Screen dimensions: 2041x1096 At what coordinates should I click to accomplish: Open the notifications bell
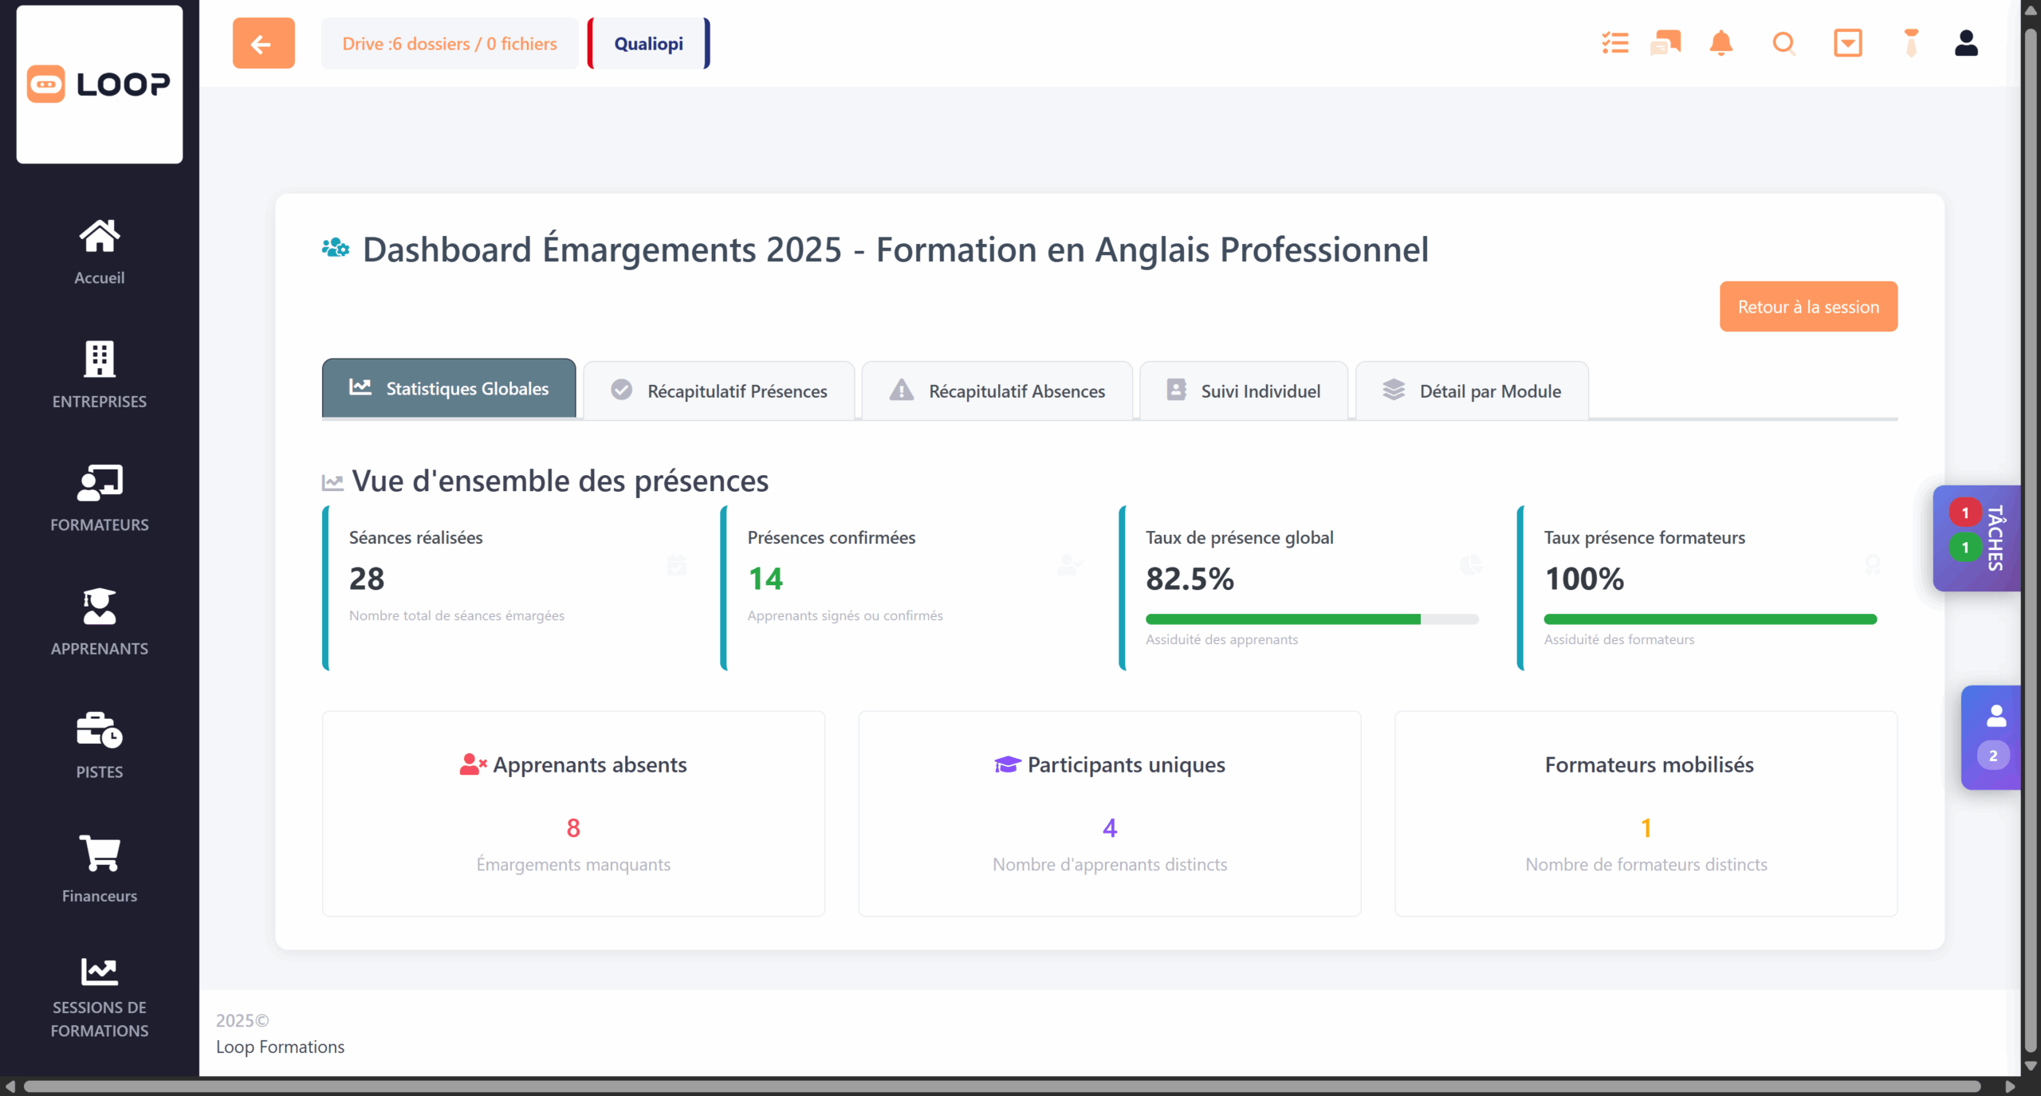point(1720,43)
